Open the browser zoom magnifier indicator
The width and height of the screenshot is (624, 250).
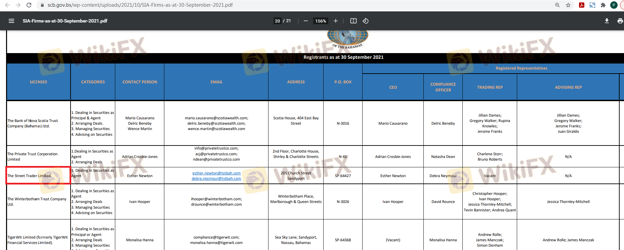[x=557, y=5]
